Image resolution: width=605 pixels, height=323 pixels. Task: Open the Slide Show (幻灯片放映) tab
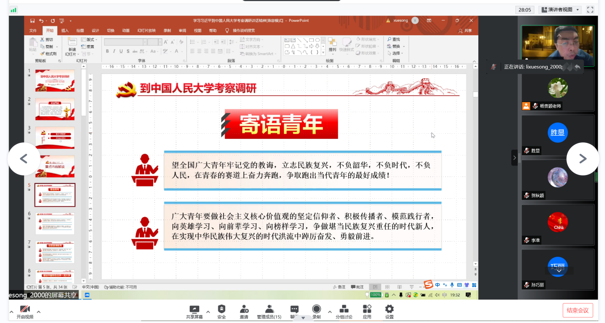point(146,31)
